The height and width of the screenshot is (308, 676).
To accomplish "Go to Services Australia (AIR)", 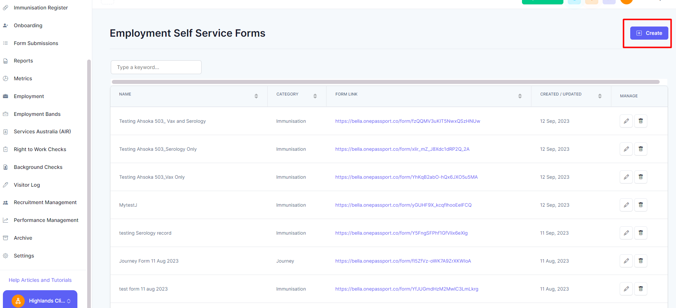I will (42, 131).
